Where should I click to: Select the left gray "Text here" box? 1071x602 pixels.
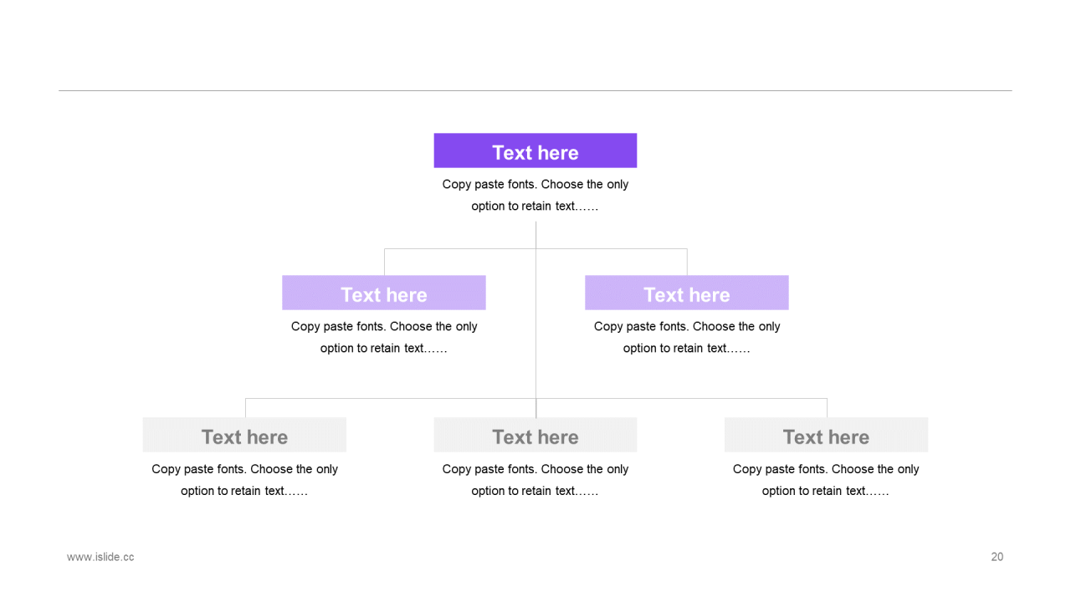244,436
